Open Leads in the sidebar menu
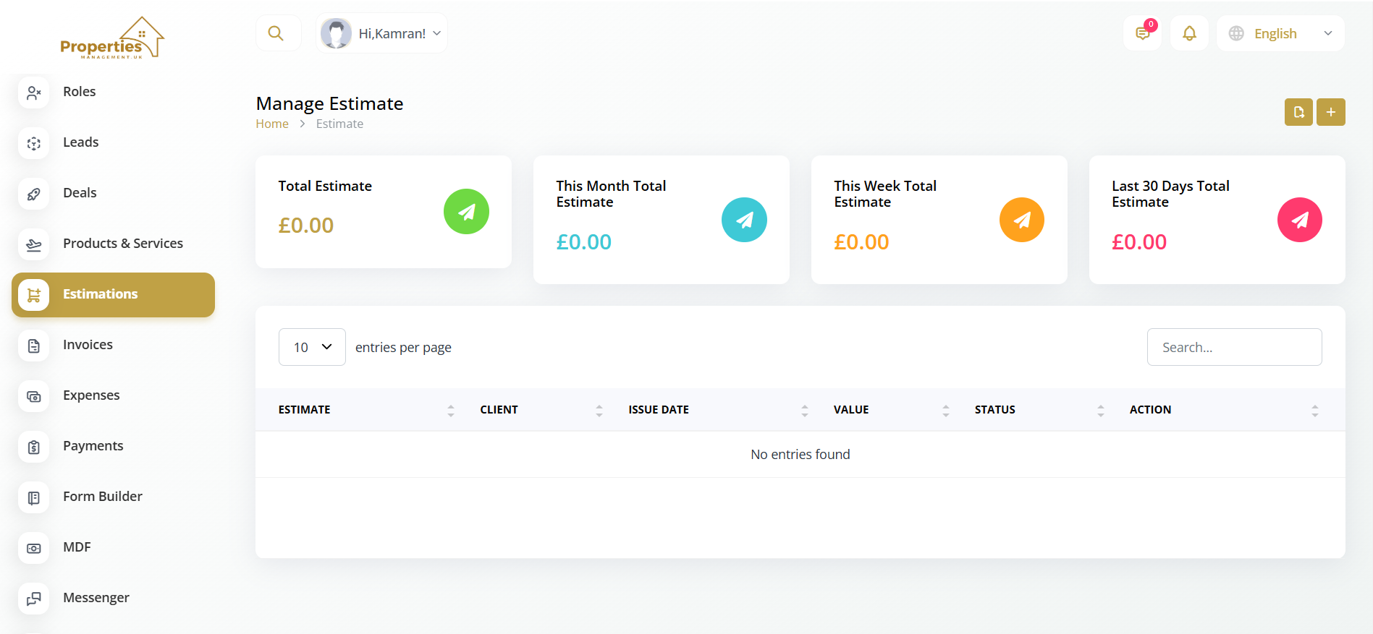This screenshot has height=634, width=1373. pyautogui.click(x=80, y=142)
